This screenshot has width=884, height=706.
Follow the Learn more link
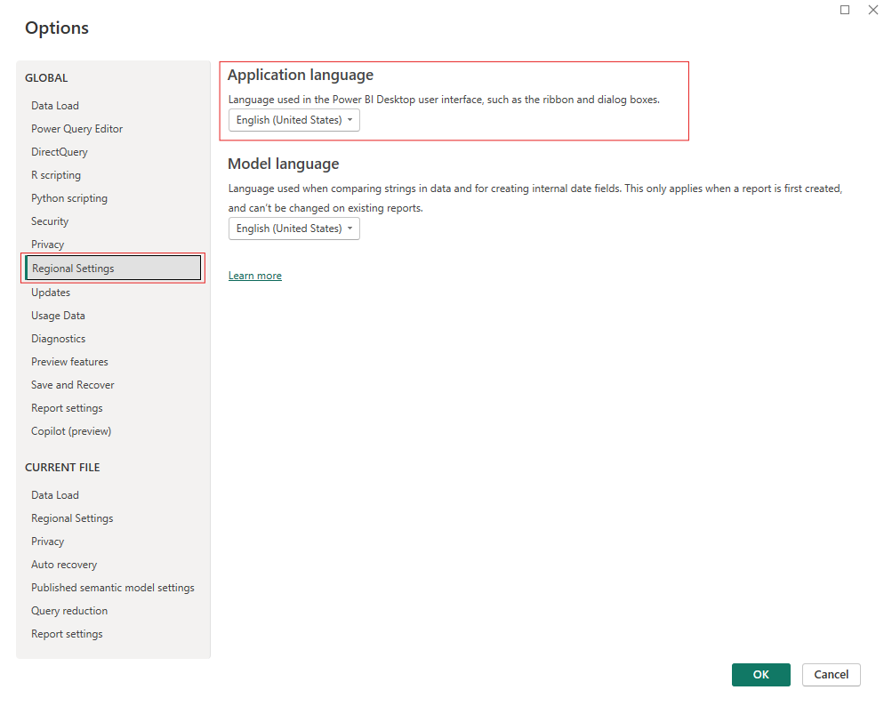tap(255, 276)
